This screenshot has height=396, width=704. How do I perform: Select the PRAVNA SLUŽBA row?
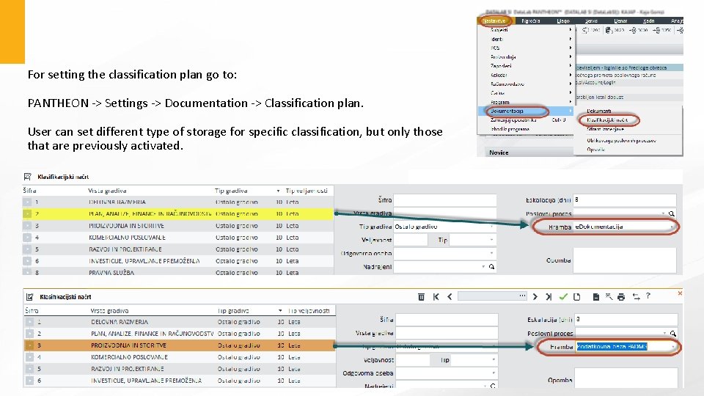pyautogui.click(x=177, y=272)
